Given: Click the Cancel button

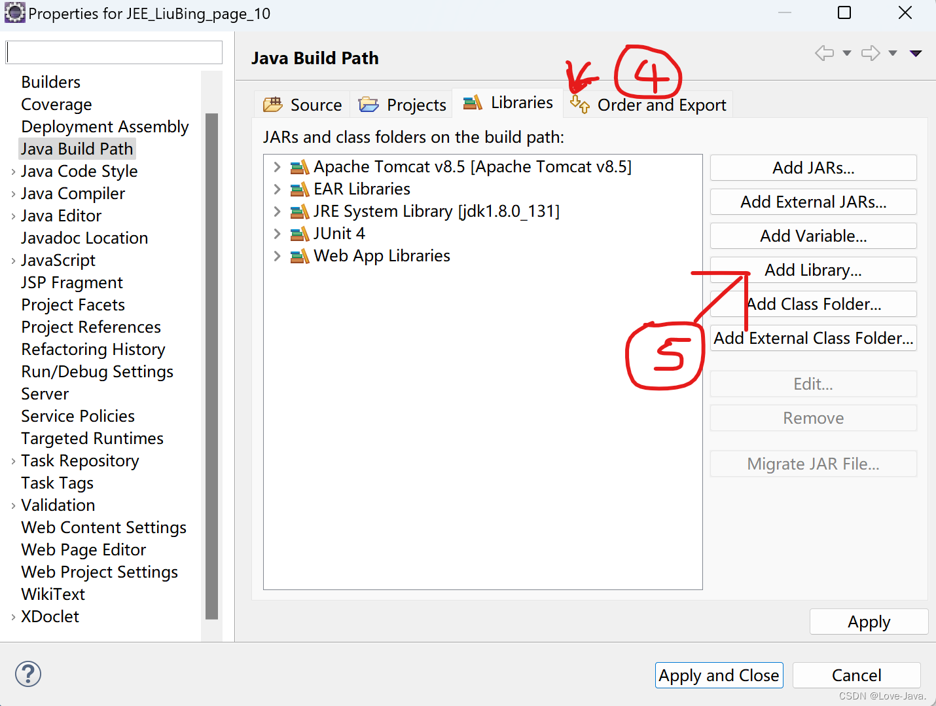Looking at the screenshot, I should (856, 675).
